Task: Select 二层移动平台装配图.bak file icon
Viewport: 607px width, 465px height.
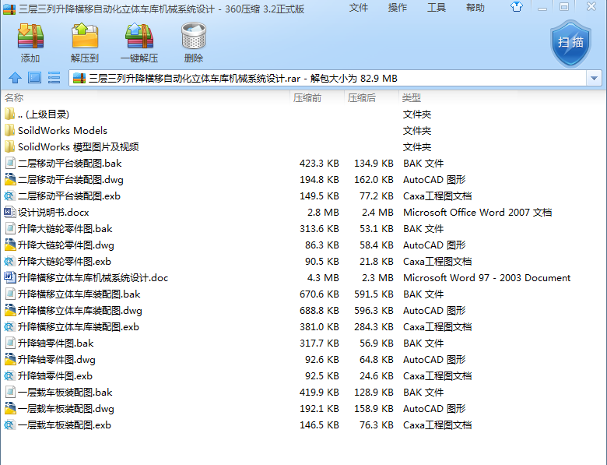Action: point(10,163)
